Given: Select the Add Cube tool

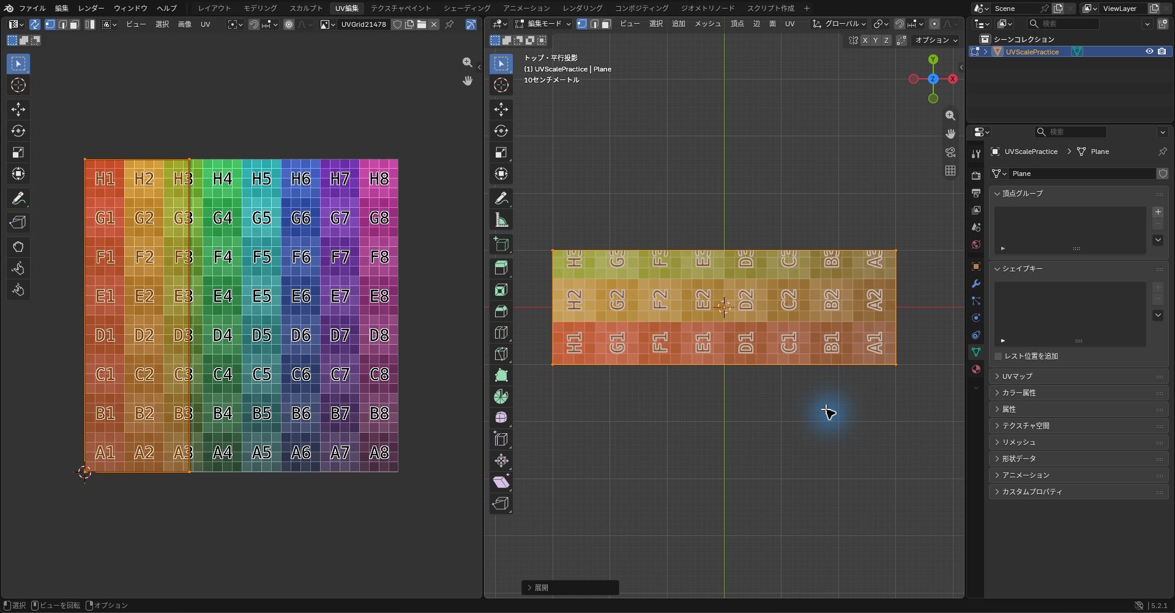Looking at the screenshot, I should [x=501, y=244].
